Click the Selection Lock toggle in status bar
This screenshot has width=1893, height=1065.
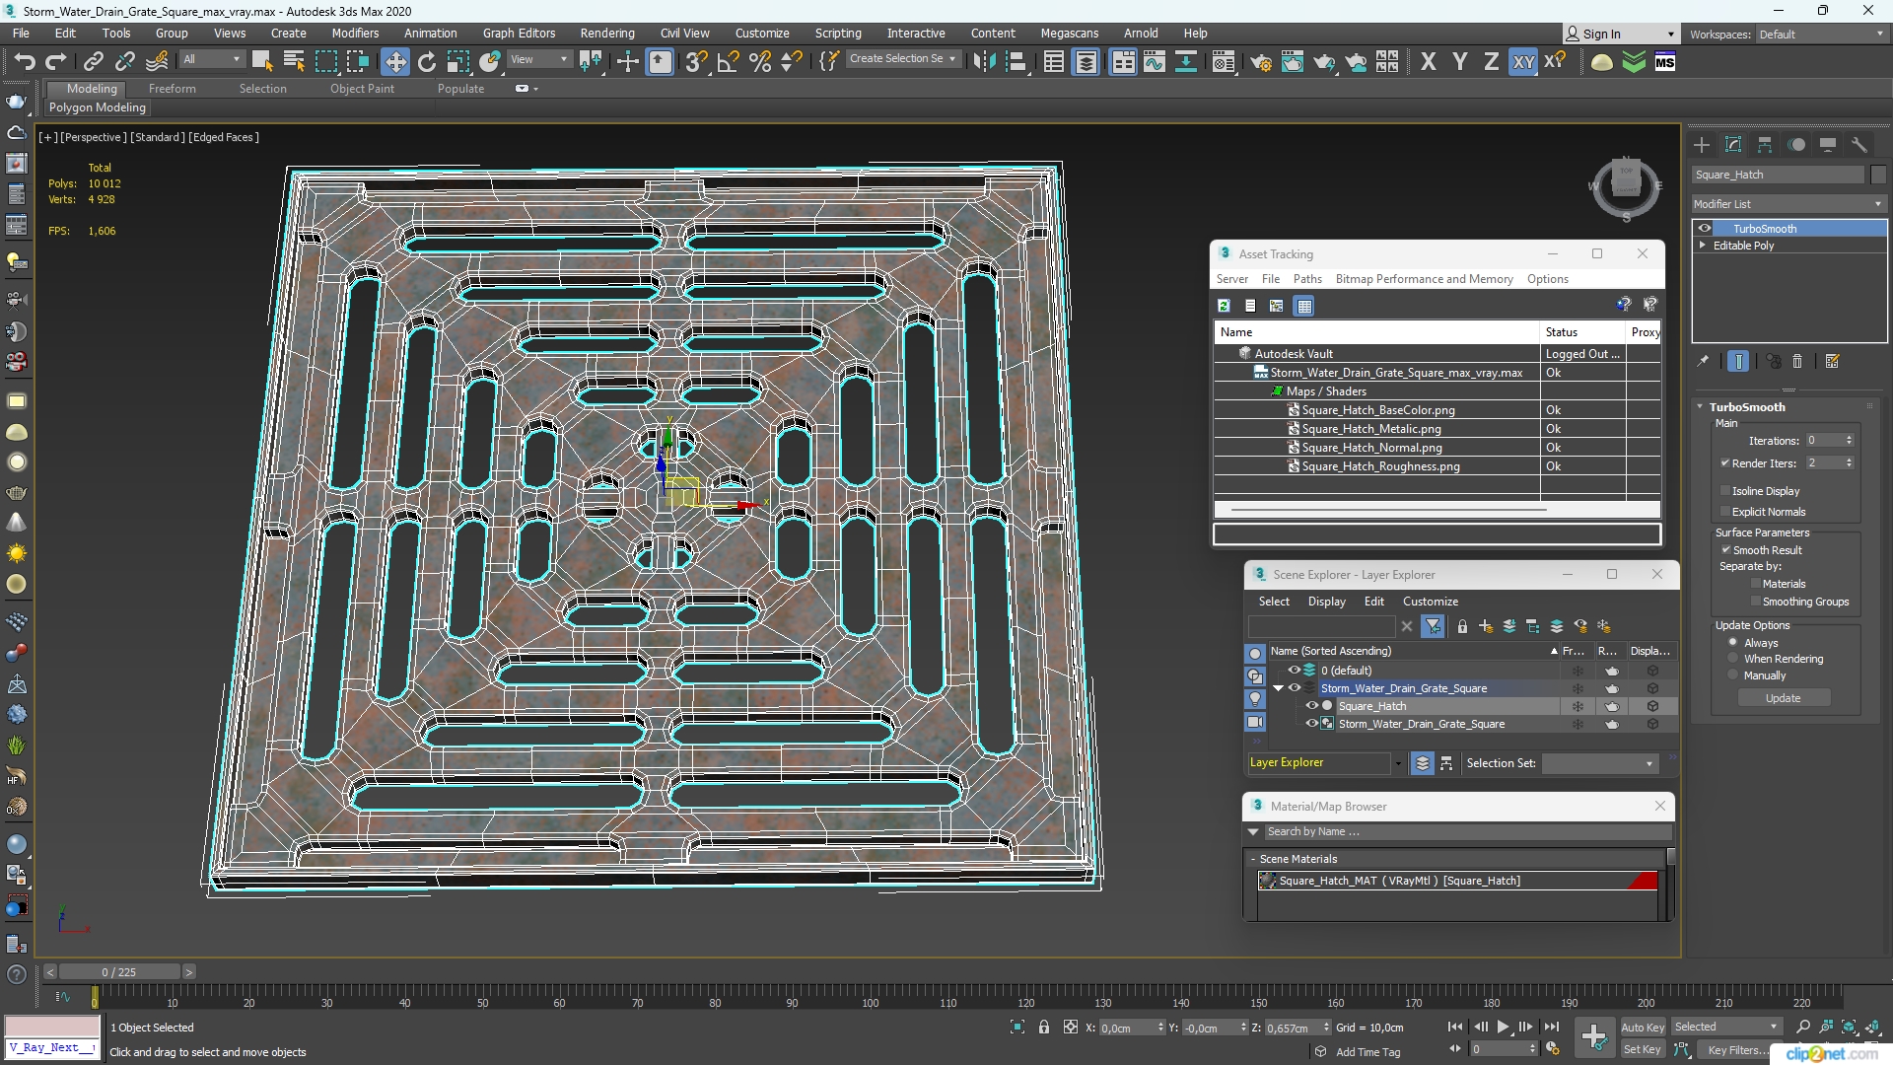coord(1044,1028)
